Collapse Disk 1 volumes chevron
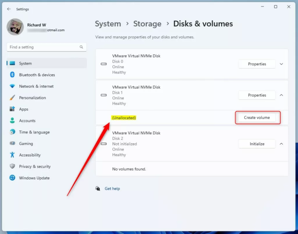Image resolution: width=298 pixels, height=234 pixels. [281, 95]
